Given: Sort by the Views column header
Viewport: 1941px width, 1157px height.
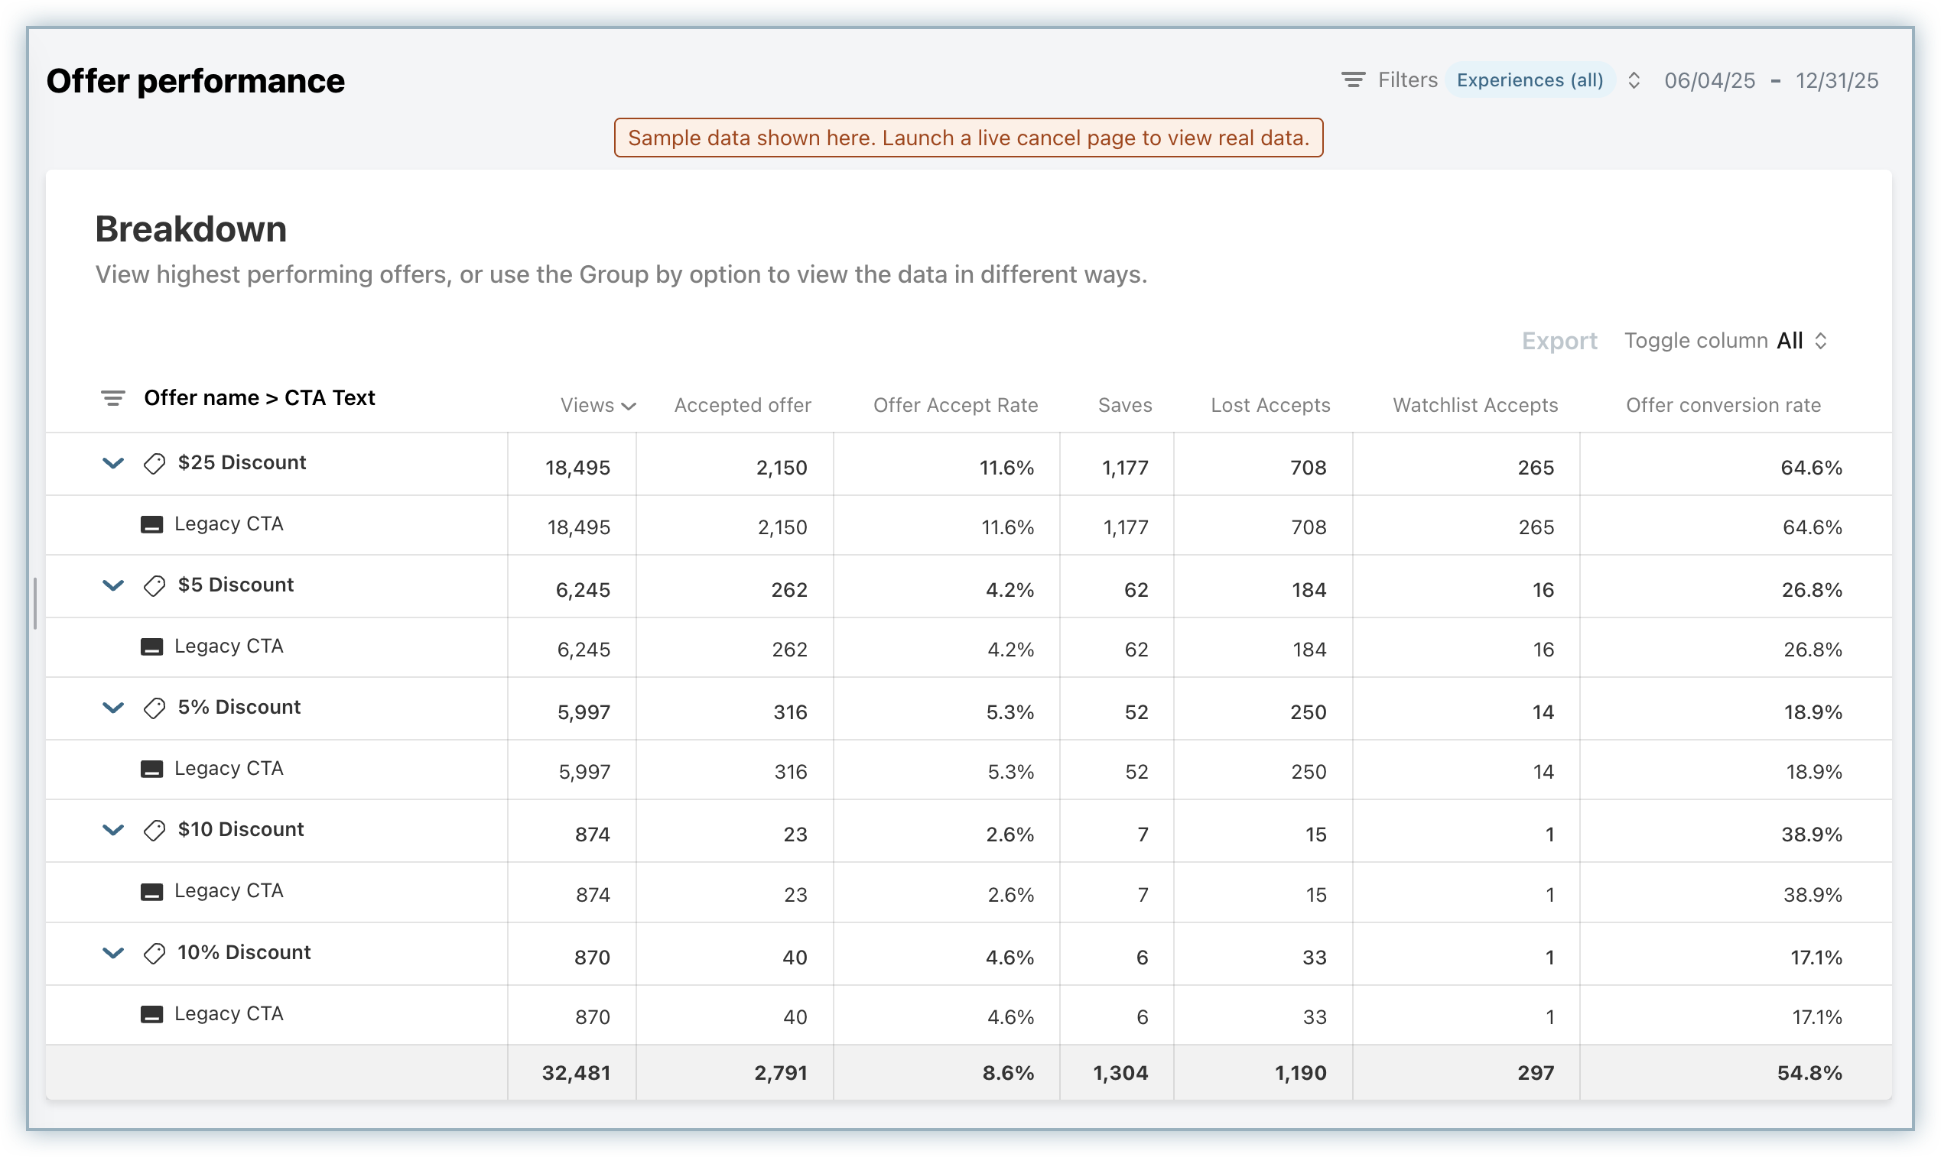Looking at the screenshot, I should pos(597,406).
